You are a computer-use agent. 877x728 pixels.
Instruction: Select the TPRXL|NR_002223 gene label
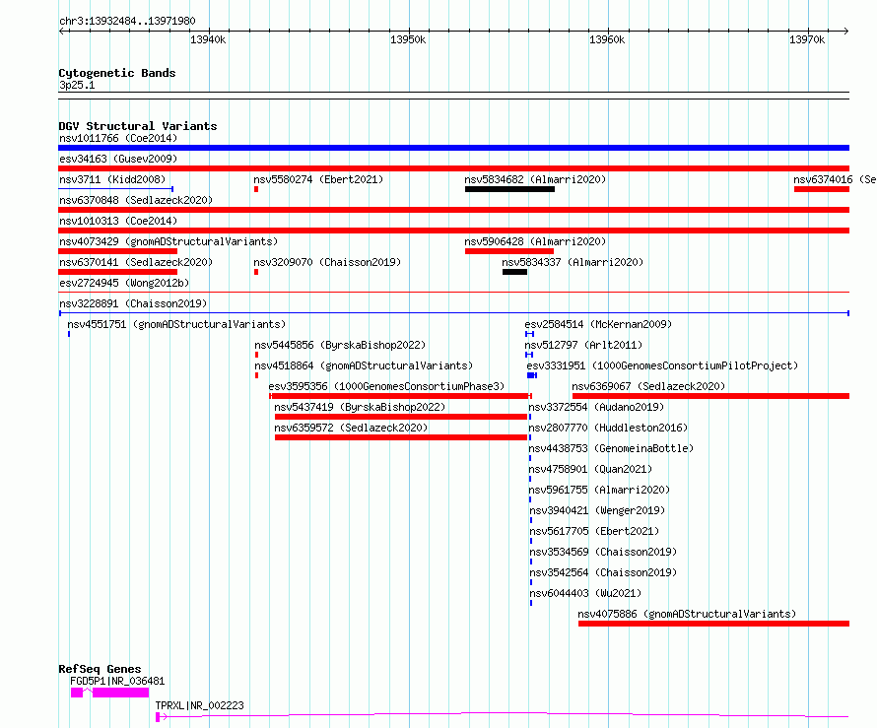pos(200,705)
